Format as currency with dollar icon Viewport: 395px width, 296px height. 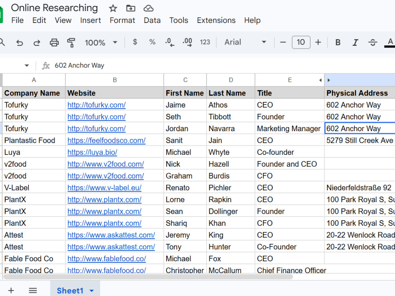pos(135,42)
